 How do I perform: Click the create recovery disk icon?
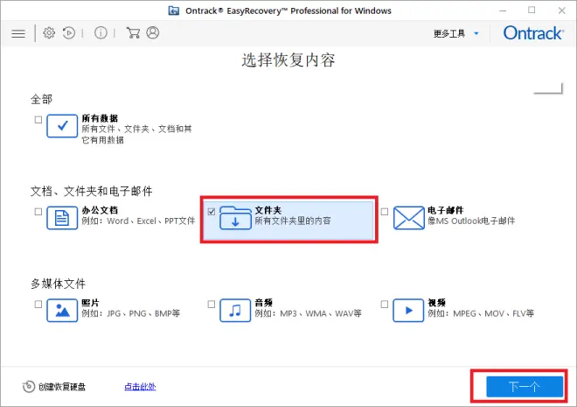[x=29, y=387]
